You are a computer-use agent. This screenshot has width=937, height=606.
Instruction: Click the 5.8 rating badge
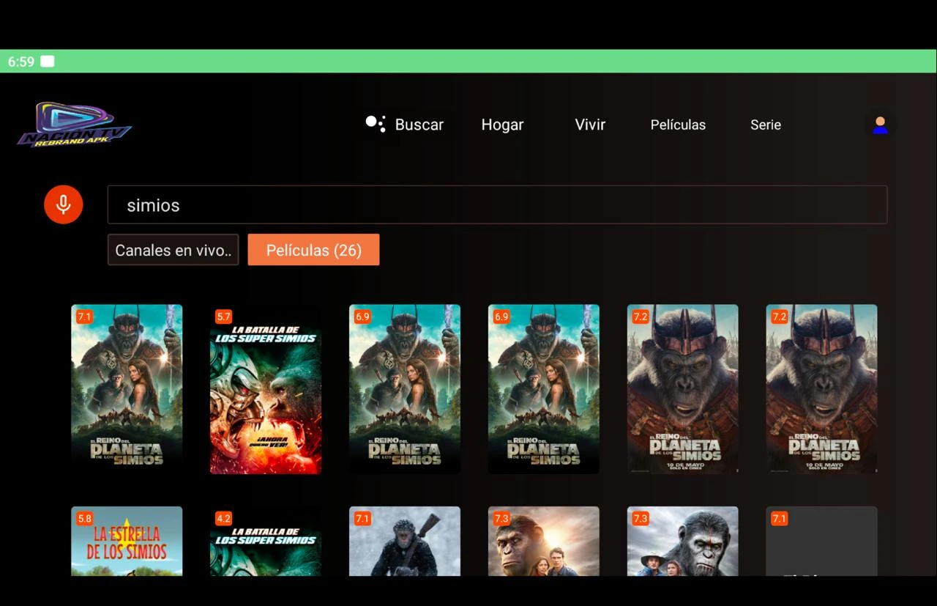[x=84, y=519]
